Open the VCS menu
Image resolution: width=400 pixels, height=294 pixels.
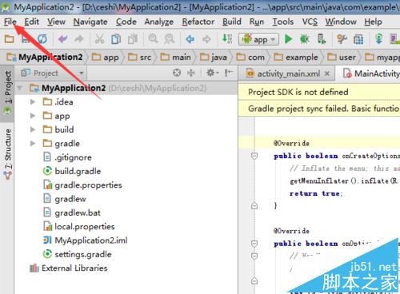click(310, 22)
